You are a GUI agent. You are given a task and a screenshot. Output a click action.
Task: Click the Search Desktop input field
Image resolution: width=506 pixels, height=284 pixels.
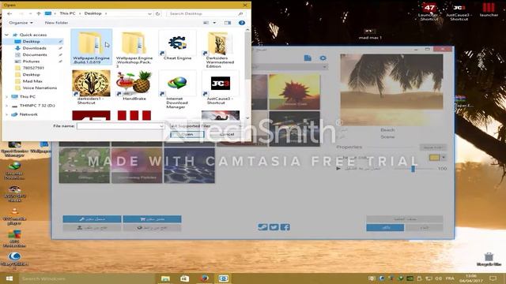[x=206, y=13]
